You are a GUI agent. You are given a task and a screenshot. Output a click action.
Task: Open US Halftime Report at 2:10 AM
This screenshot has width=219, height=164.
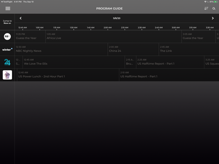169,75
